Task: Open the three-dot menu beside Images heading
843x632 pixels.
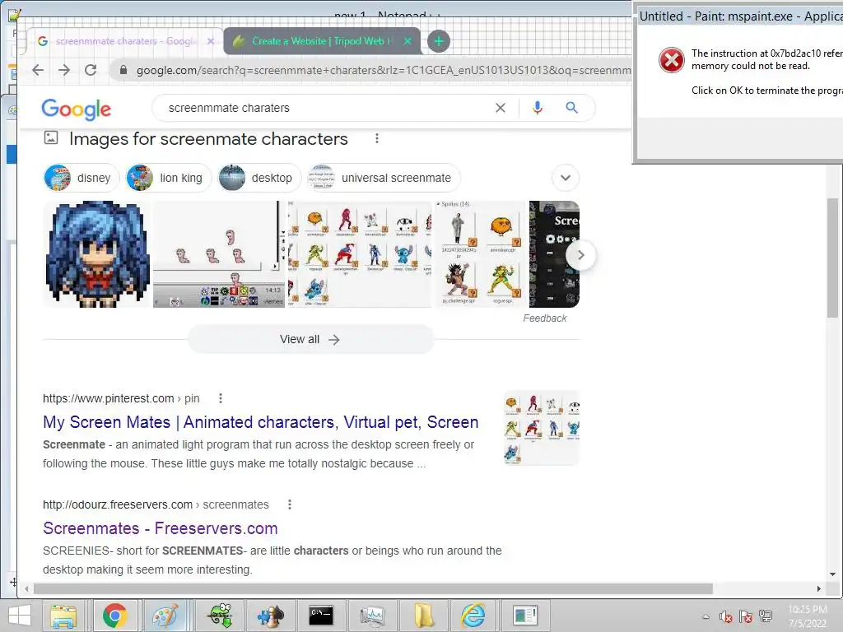Action: click(377, 138)
